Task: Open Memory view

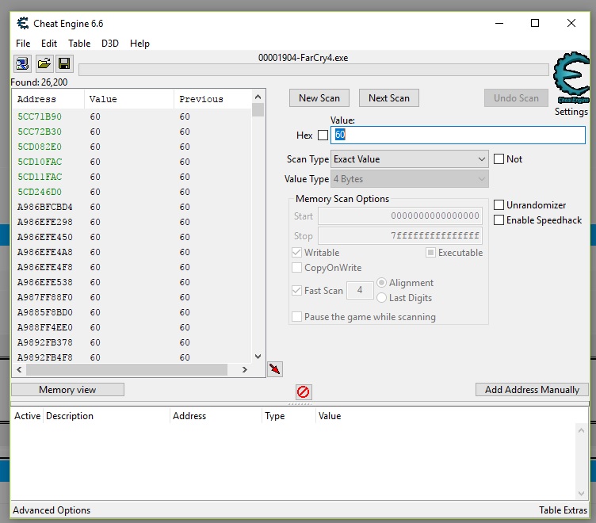Action: tap(67, 390)
